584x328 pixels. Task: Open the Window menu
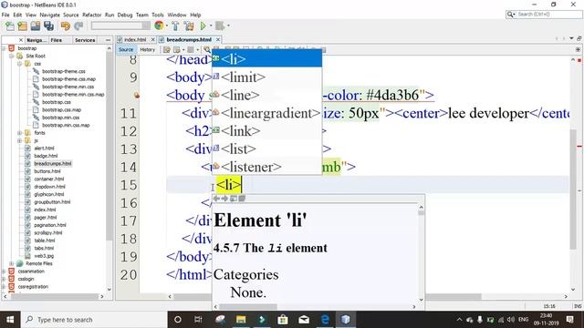click(x=176, y=15)
